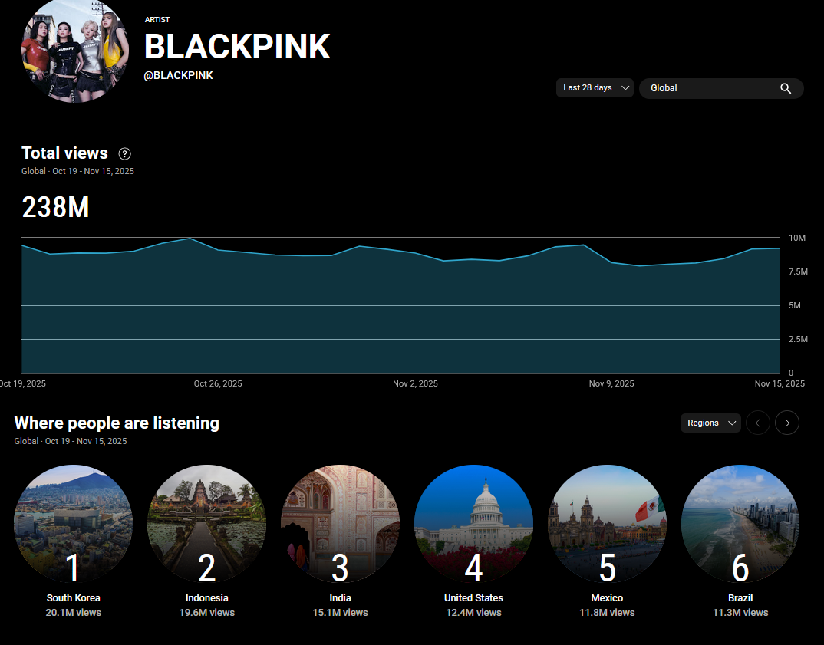Click the Where people are listening heading

(117, 423)
